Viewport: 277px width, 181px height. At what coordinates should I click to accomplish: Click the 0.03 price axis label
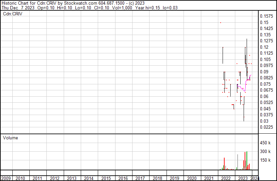pos(264,121)
